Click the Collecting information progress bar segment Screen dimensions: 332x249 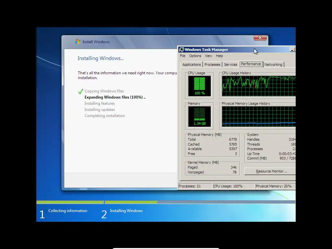(x=70, y=202)
